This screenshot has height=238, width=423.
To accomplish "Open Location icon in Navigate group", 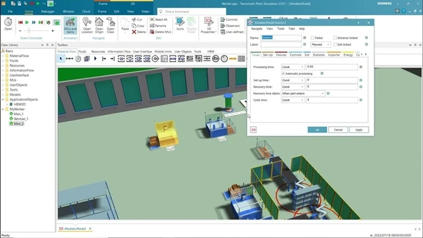I will 87,25.
